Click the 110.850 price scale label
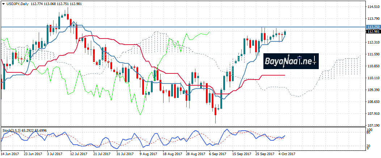 (373, 66)
